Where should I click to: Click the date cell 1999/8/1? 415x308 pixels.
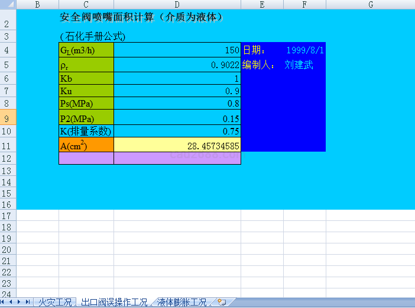tap(304, 50)
